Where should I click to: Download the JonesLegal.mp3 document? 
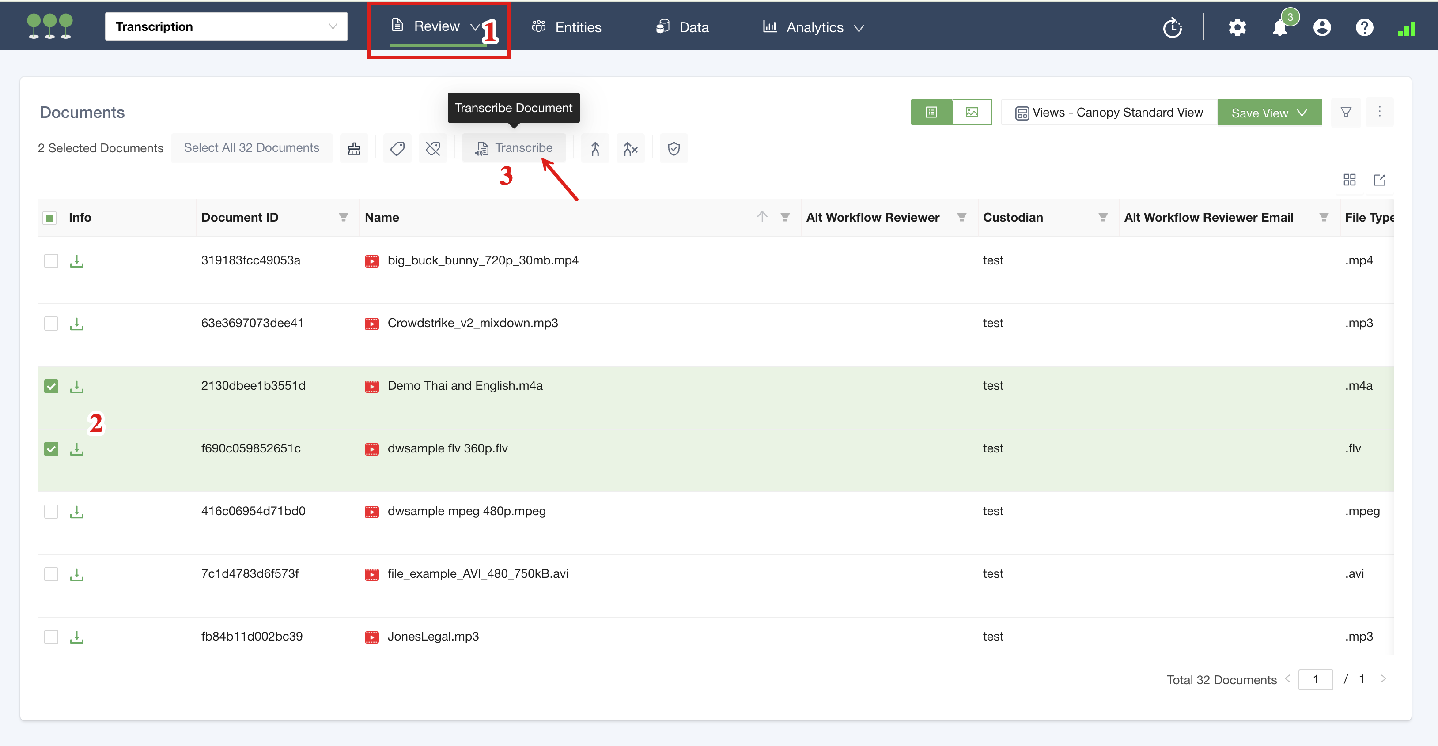click(x=76, y=637)
